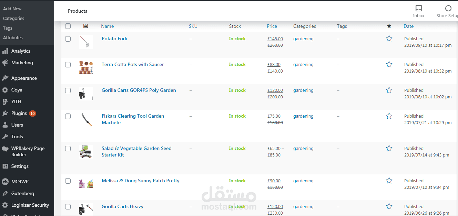Select the Gorilla Carts Heavy row checkbox
The height and width of the screenshot is (216, 458).
pyautogui.click(x=68, y=207)
